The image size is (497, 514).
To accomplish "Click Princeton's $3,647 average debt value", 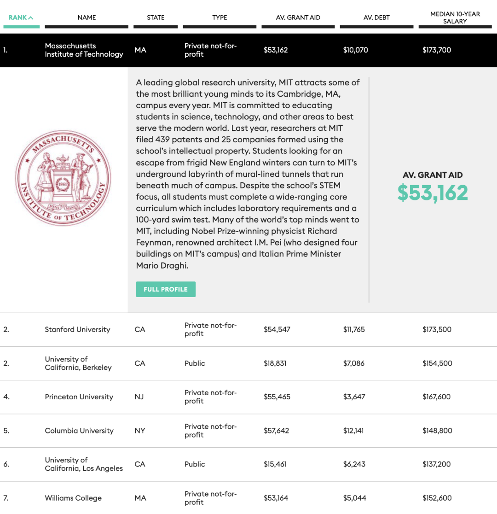I will (354, 397).
